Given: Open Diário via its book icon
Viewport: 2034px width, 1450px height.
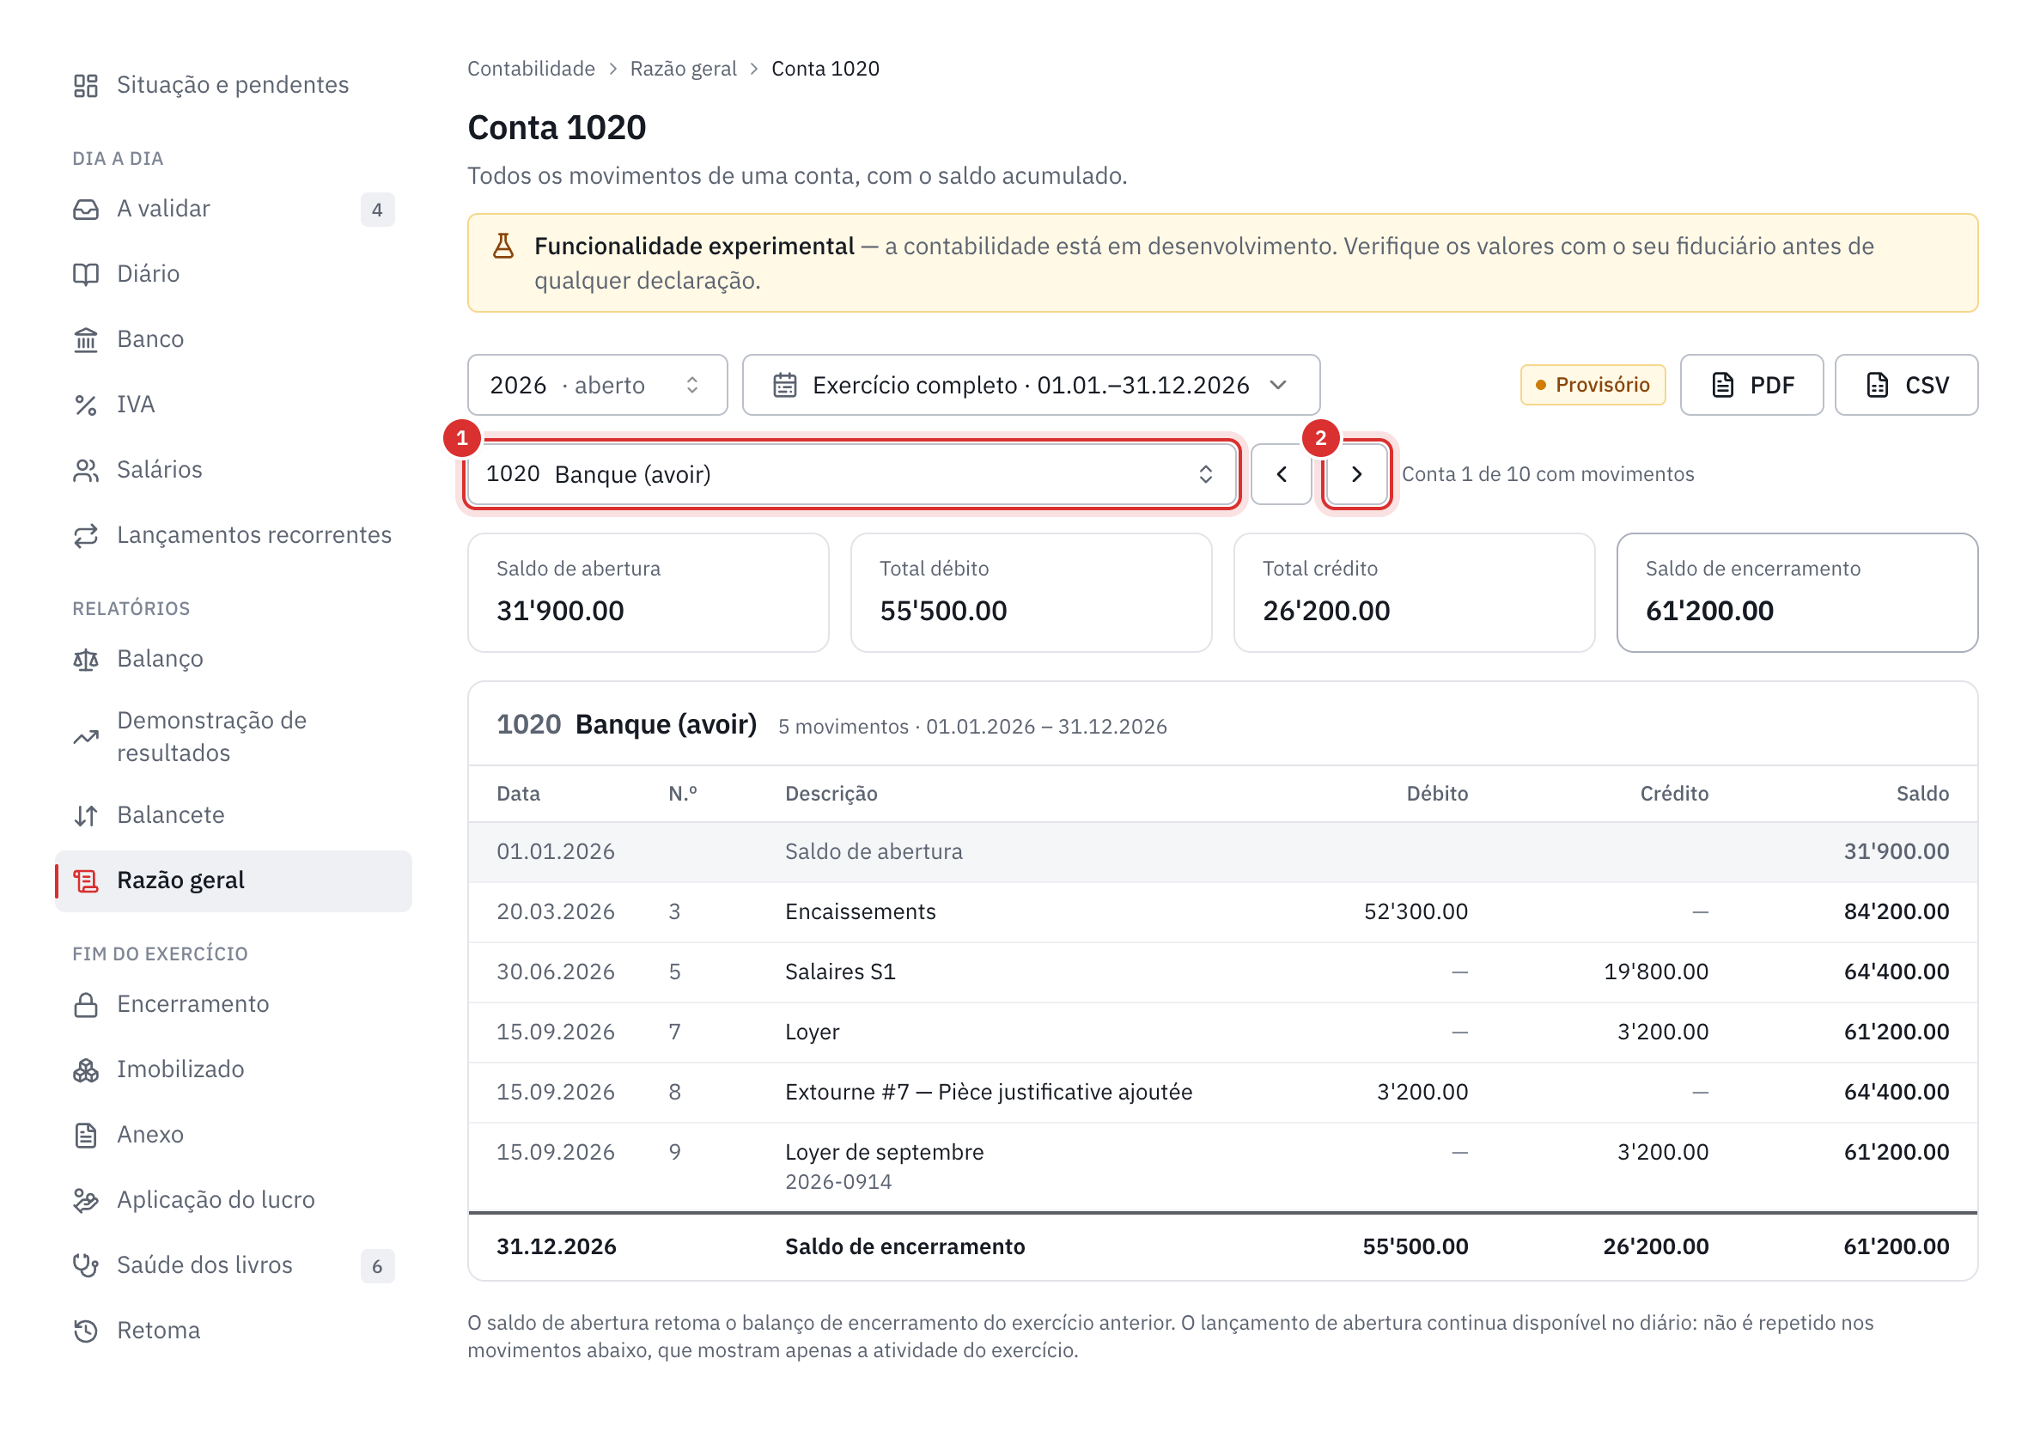Looking at the screenshot, I should coord(86,275).
